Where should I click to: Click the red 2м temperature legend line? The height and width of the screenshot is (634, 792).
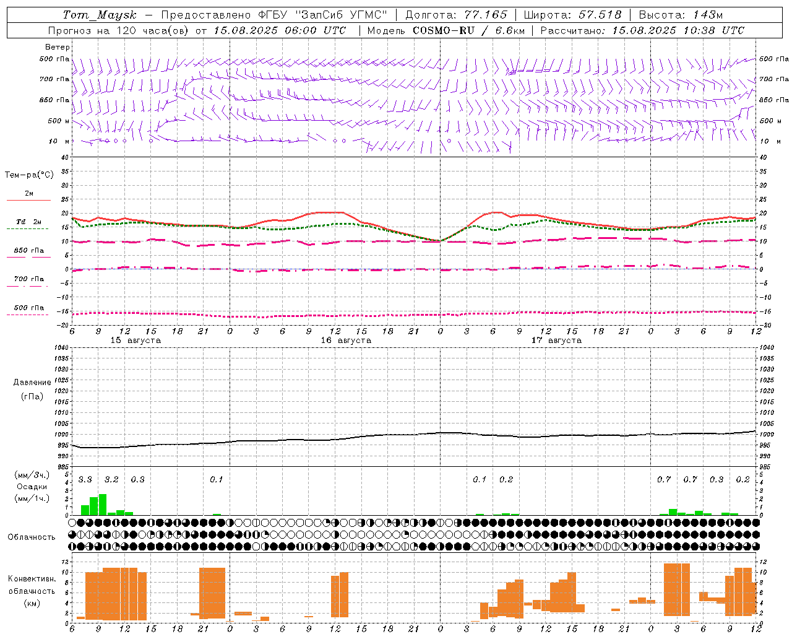coord(28,200)
